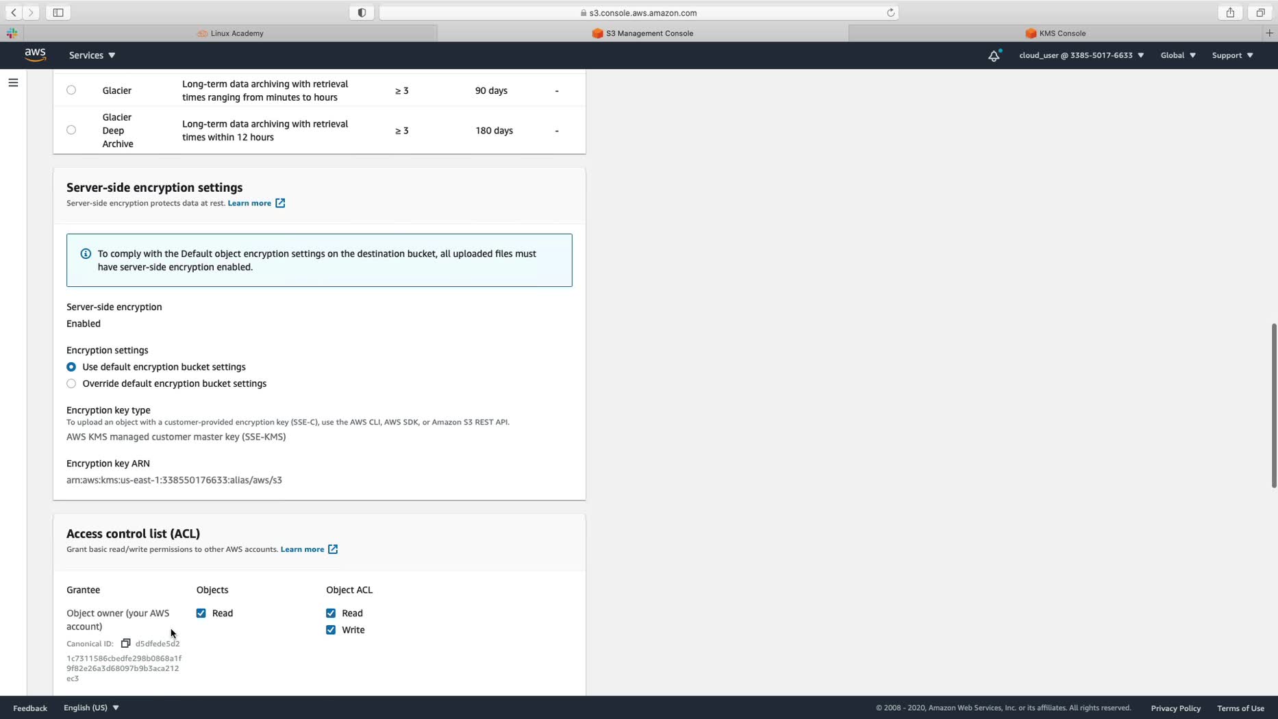Copy the Canonical ID with the copy icon

pyautogui.click(x=125, y=643)
